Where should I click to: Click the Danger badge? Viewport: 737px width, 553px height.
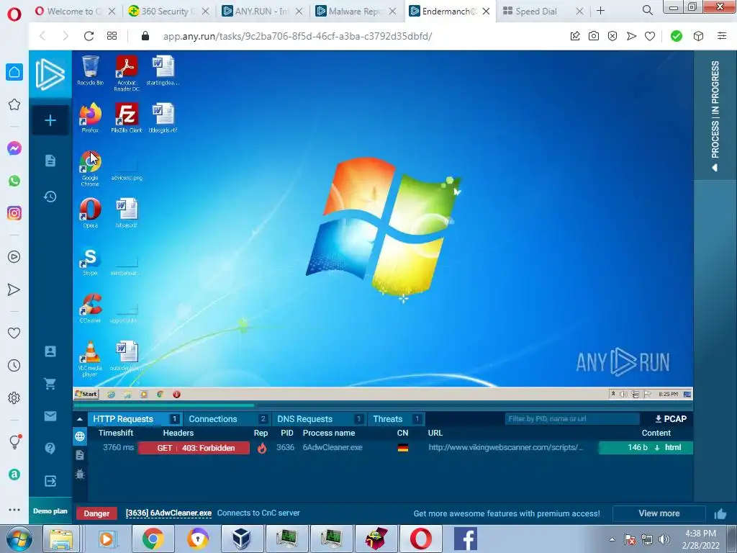point(96,513)
